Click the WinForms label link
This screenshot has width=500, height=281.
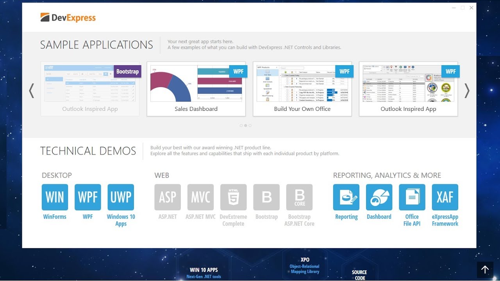click(55, 217)
